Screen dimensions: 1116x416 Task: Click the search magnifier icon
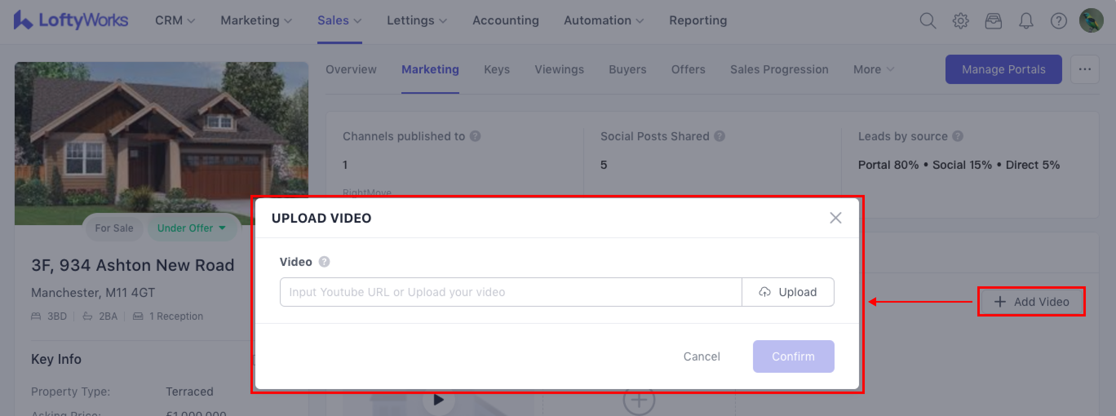pos(928,20)
